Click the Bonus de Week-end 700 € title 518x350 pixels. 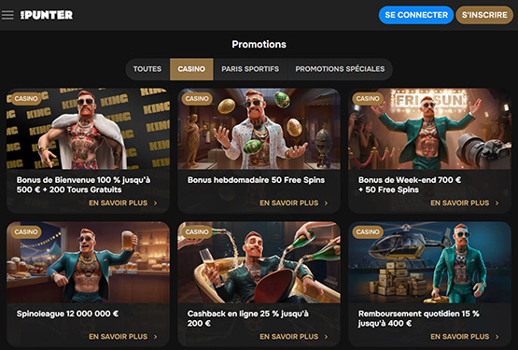[x=410, y=185]
